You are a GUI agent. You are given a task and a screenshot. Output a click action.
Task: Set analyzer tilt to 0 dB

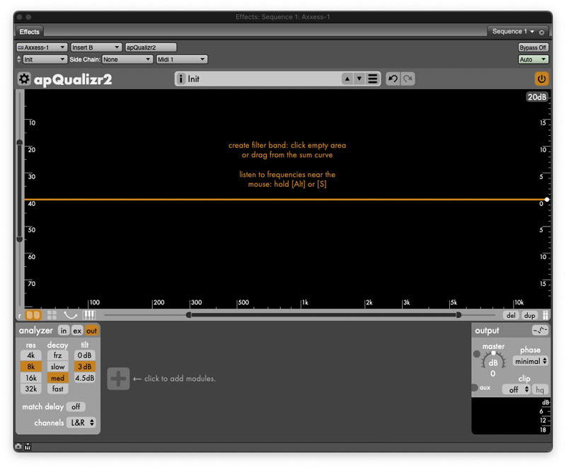[84, 355]
